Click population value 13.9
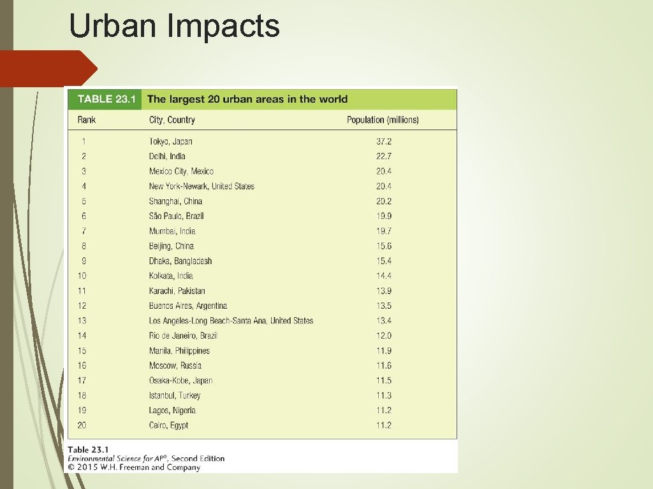 click(383, 290)
